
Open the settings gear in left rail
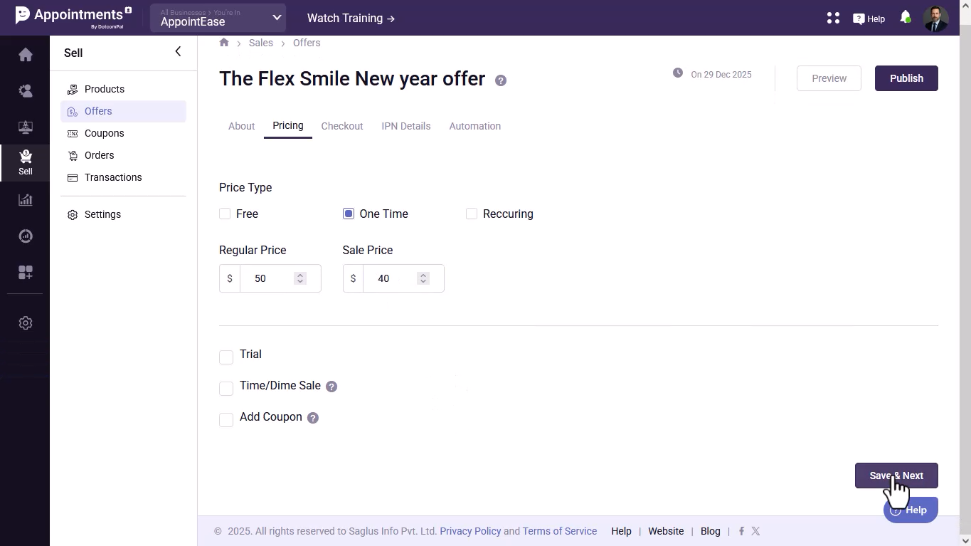[x=26, y=323]
